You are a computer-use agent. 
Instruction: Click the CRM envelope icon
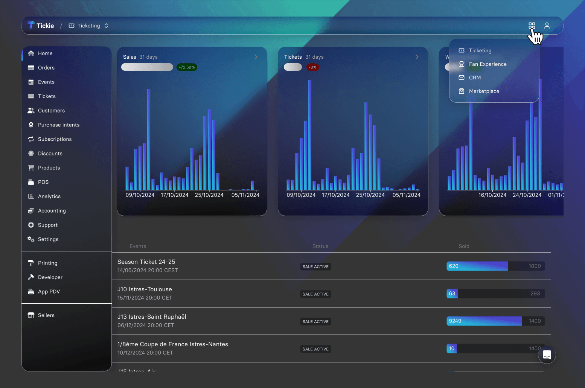462,78
